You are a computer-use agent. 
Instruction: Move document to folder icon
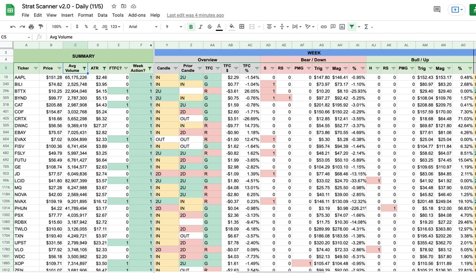(124, 6)
